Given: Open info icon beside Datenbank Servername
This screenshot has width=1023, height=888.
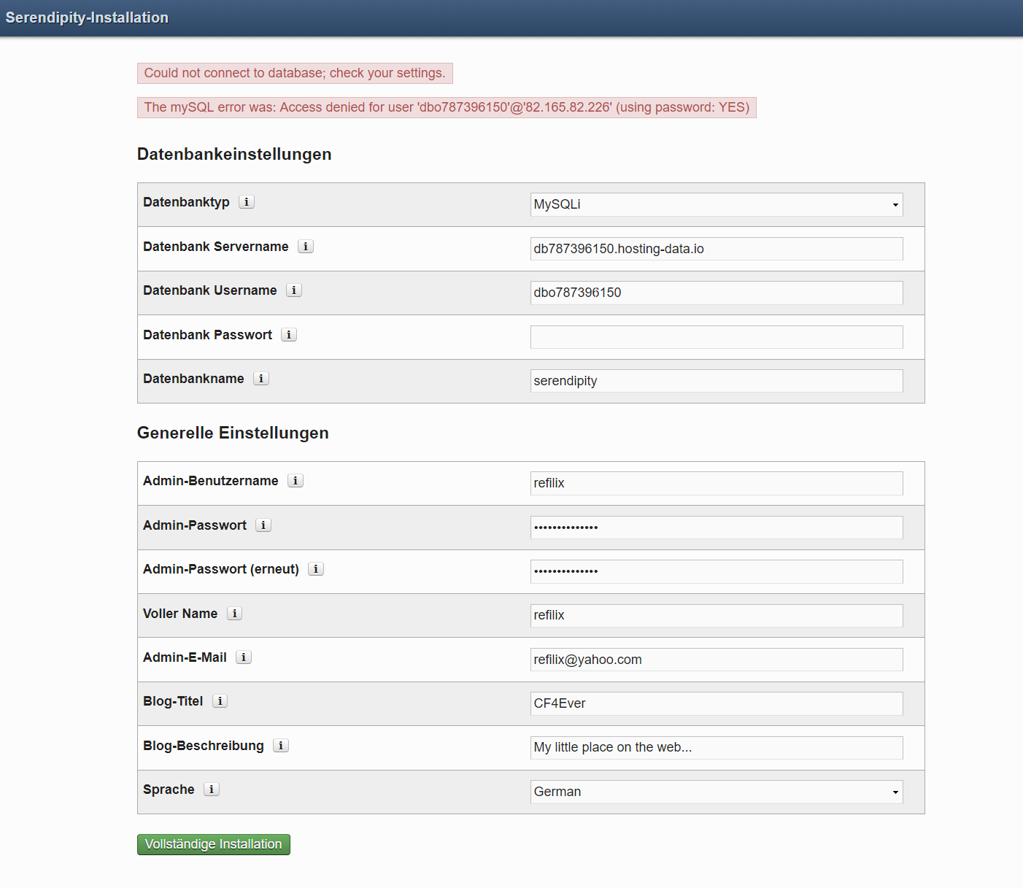Looking at the screenshot, I should pos(306,247).
